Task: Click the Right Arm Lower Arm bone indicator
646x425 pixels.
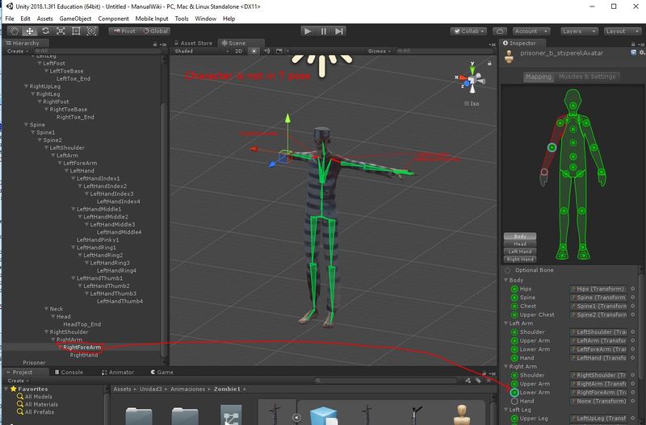Action: click(x=514, y=393)
